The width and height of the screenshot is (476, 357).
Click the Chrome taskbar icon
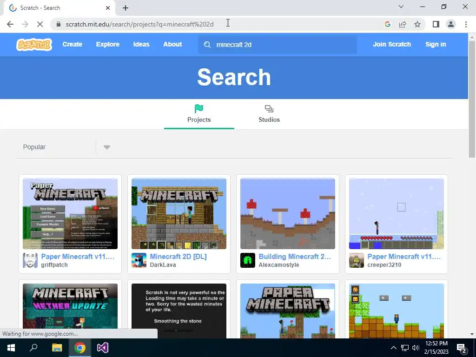pos(80,348)
